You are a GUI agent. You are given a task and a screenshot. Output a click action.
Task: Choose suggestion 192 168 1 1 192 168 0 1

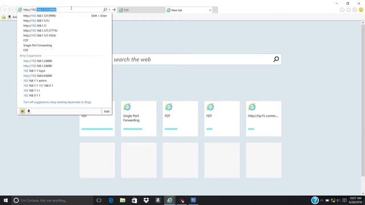pyautogui.click(x=38, y=85)
